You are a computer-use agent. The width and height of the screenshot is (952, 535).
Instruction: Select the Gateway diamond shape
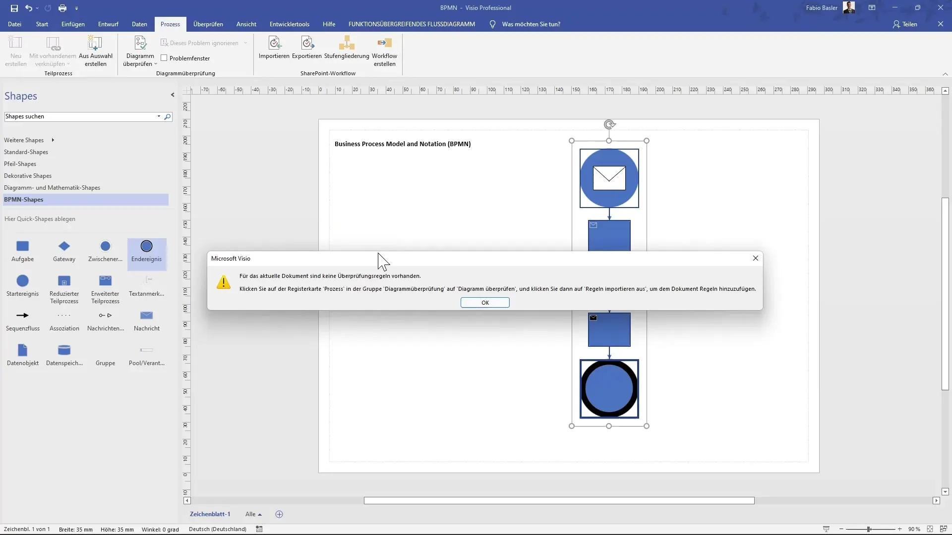(64, 251)
